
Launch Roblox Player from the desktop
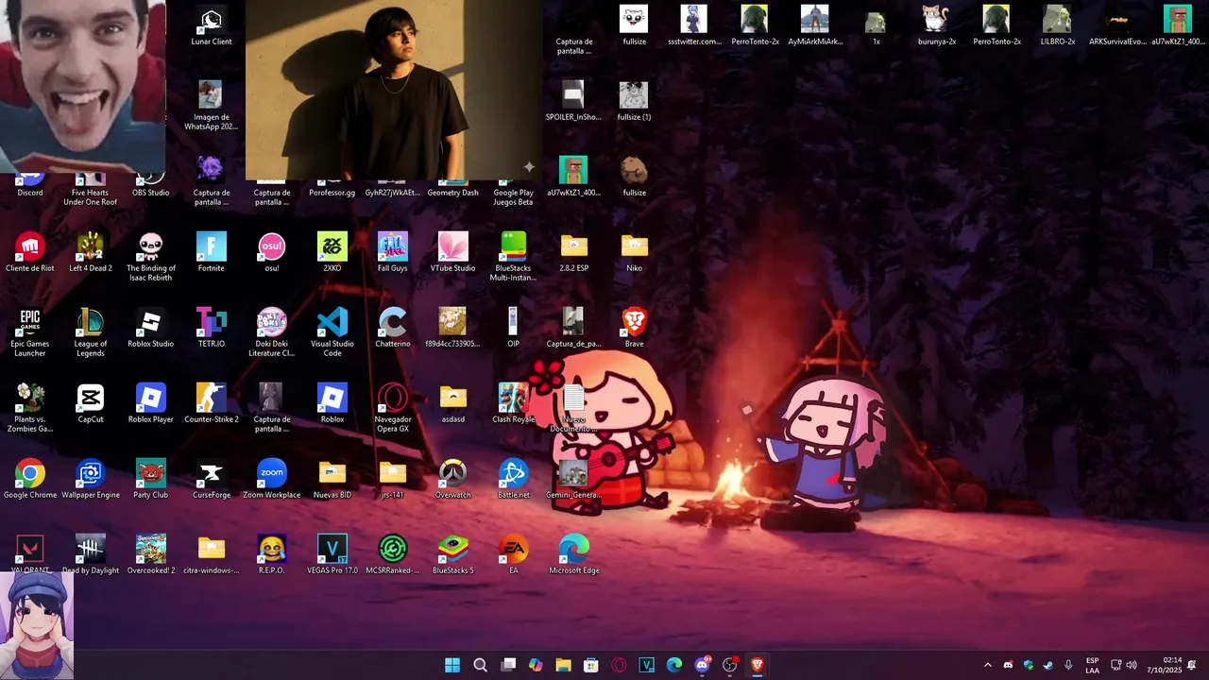(x=151, y=404)
